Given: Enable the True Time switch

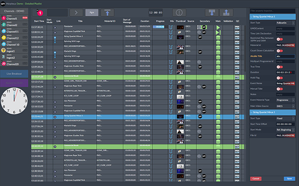Looking at the screenshot, I should [280, 67].
